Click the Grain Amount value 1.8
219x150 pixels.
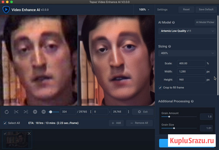pos(206,117)
